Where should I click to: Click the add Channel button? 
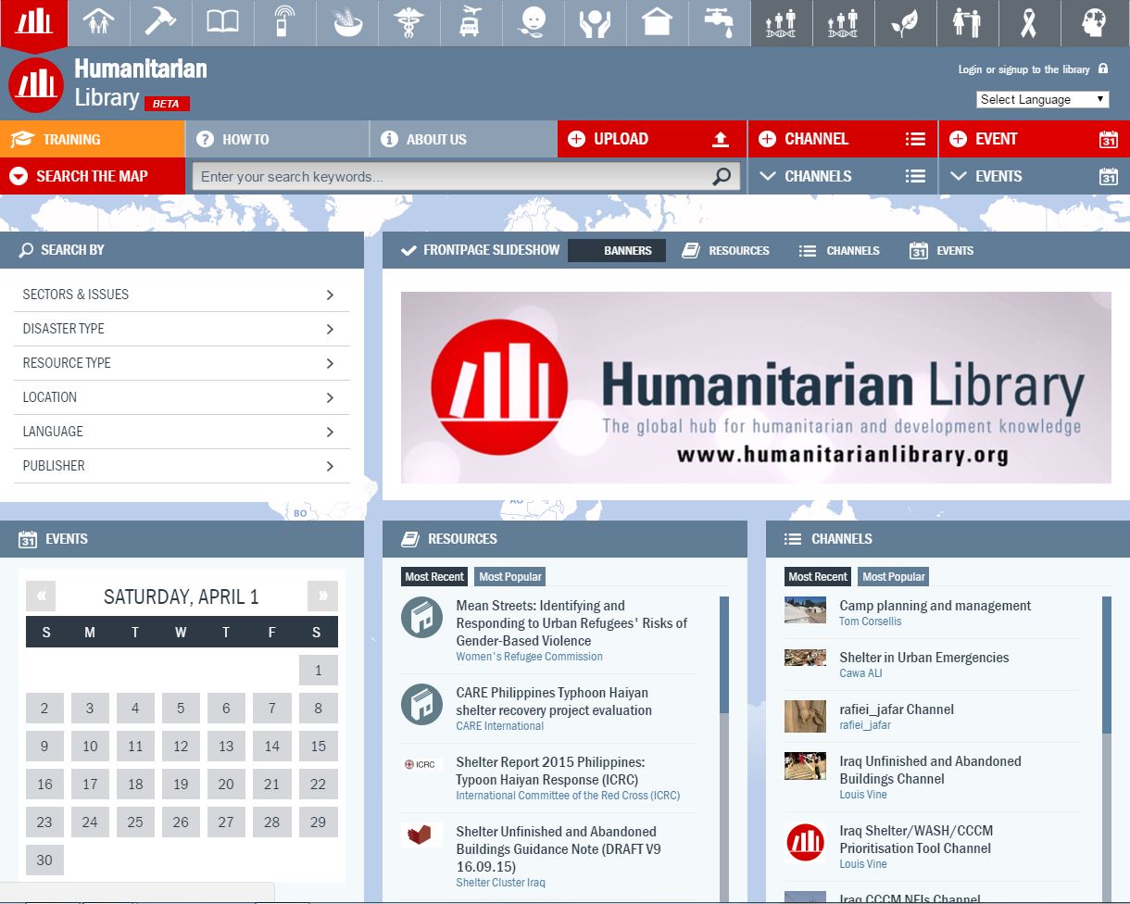(x=842, y=139)
